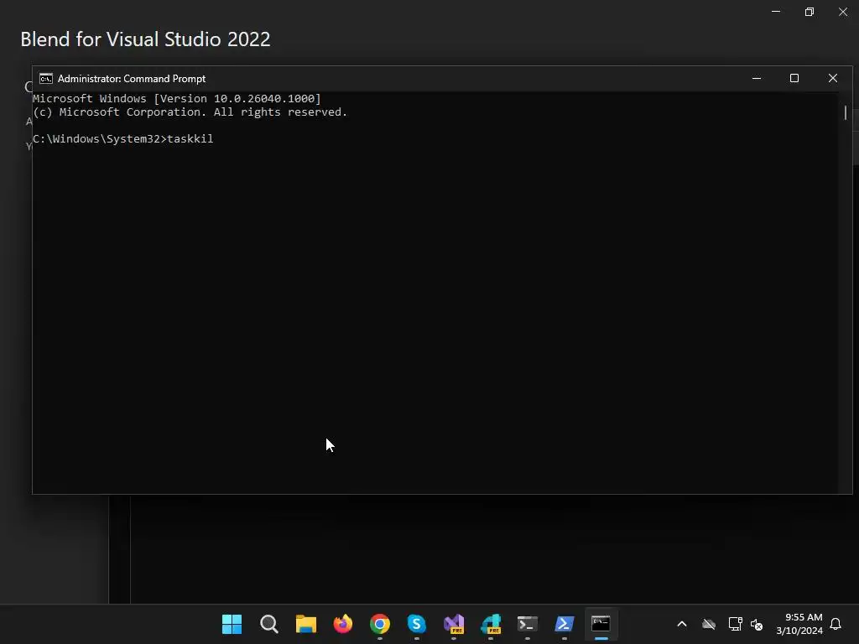Image resolution: width=859 pixels, height=644 pixels.
Task: Click the Administrator: Command Prompt title text
Action: (132, 79)
